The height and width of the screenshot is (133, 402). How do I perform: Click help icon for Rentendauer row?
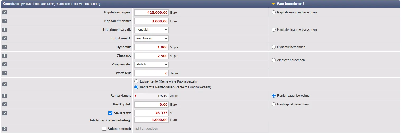click(x=4, y=96)
